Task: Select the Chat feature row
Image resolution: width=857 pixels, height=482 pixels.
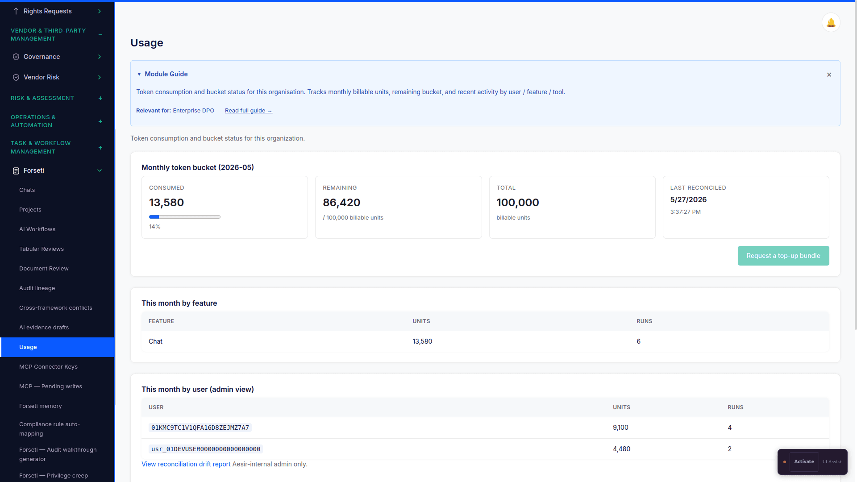Action: [x=485, y=341]
